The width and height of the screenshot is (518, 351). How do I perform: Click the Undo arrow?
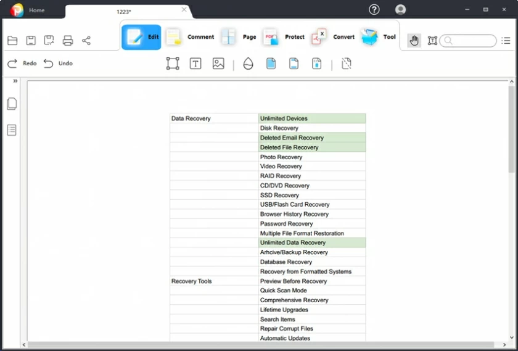pos(48,63)
